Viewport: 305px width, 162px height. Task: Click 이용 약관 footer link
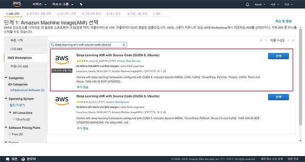[x=293, y=159]
